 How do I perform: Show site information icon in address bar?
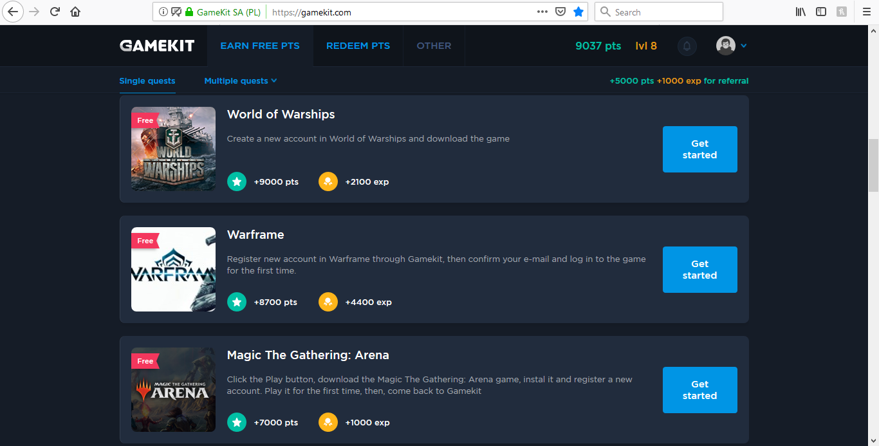point(162,12)
